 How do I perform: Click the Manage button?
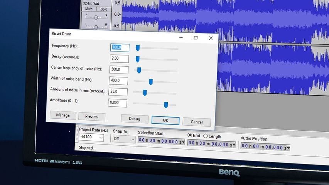click(63, 115)
